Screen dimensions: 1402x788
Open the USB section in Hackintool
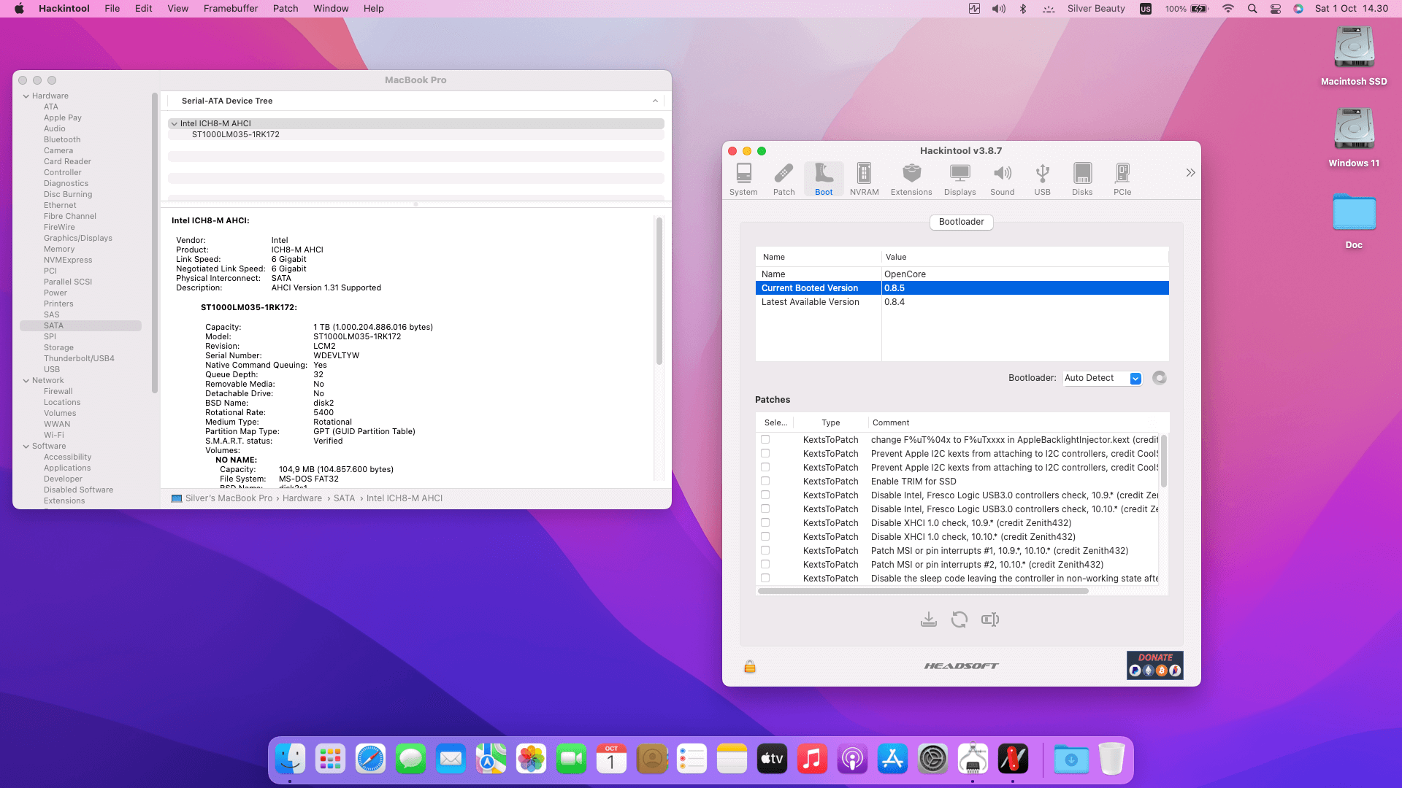point(1042,179)
